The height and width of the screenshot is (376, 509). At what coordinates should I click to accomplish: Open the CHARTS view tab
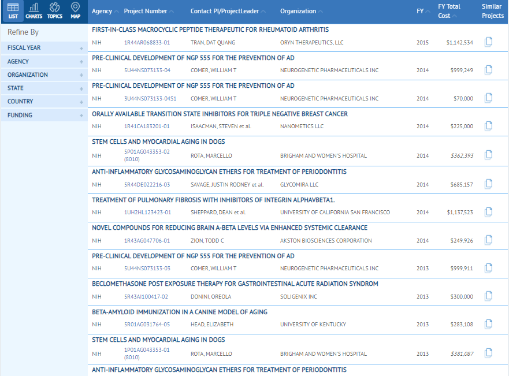click(34, 11)
